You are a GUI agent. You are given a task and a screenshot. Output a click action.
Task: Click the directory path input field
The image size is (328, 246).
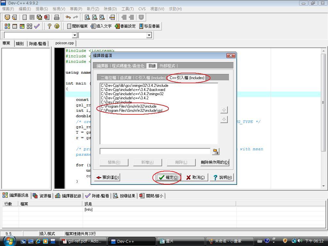coord(155,151)
